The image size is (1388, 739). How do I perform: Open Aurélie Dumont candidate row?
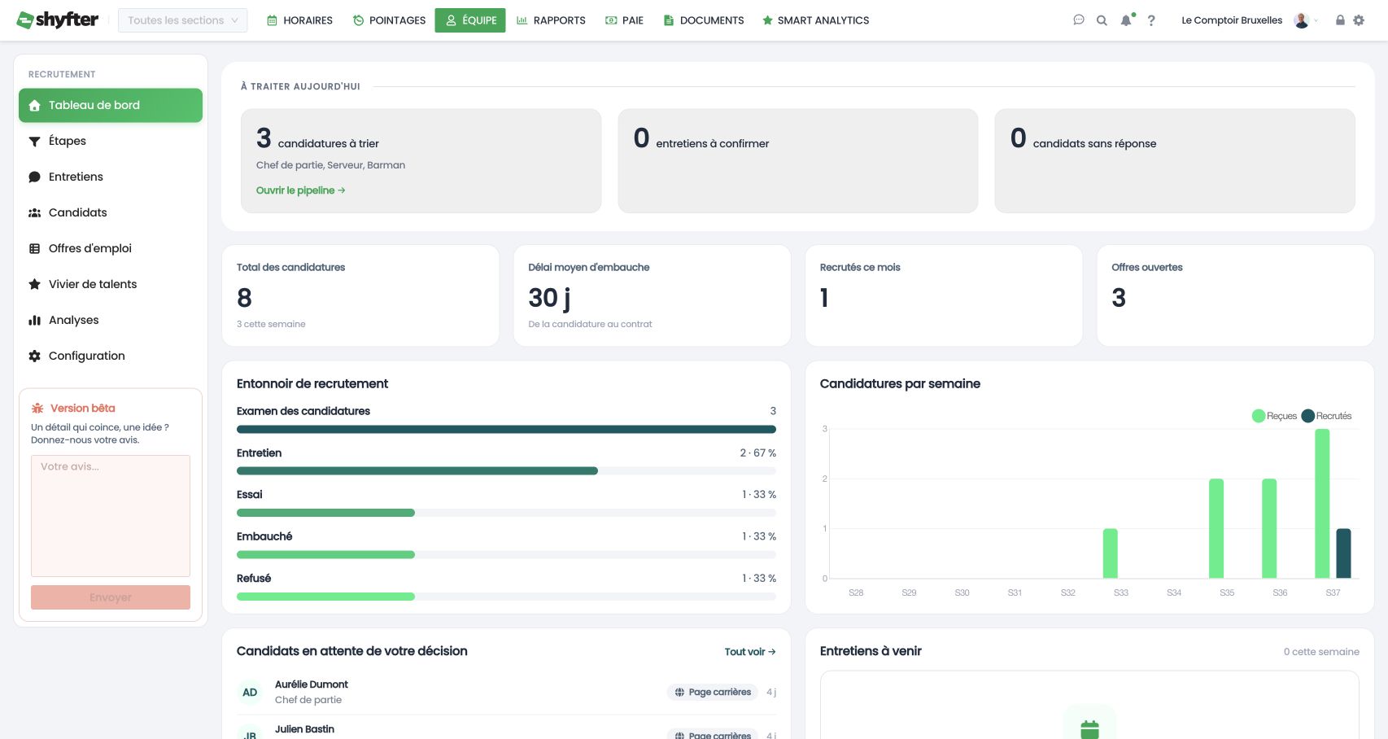[506, 692]
